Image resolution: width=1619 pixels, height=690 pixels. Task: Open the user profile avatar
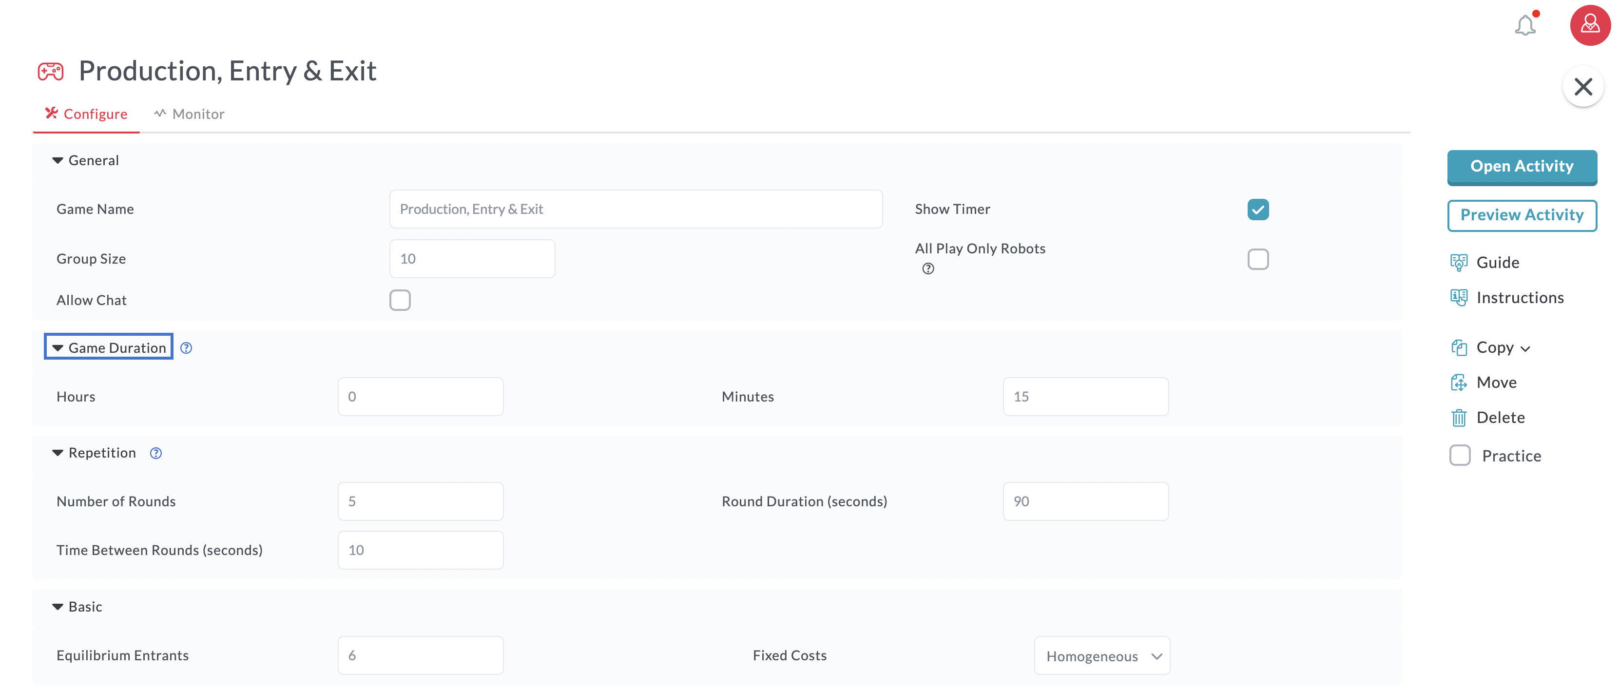(1590, 25)
